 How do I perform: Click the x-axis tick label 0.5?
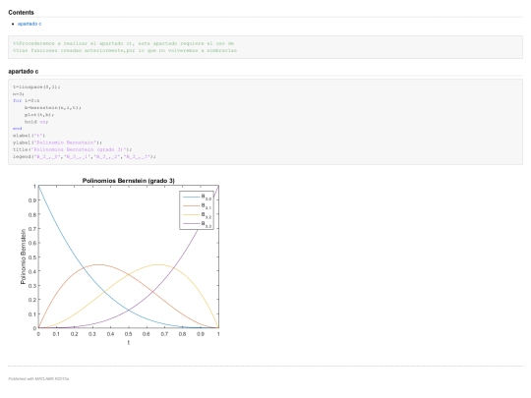pos(129,334)
